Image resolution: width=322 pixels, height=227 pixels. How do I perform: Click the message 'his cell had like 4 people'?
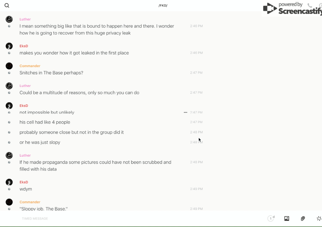point(45,122)
